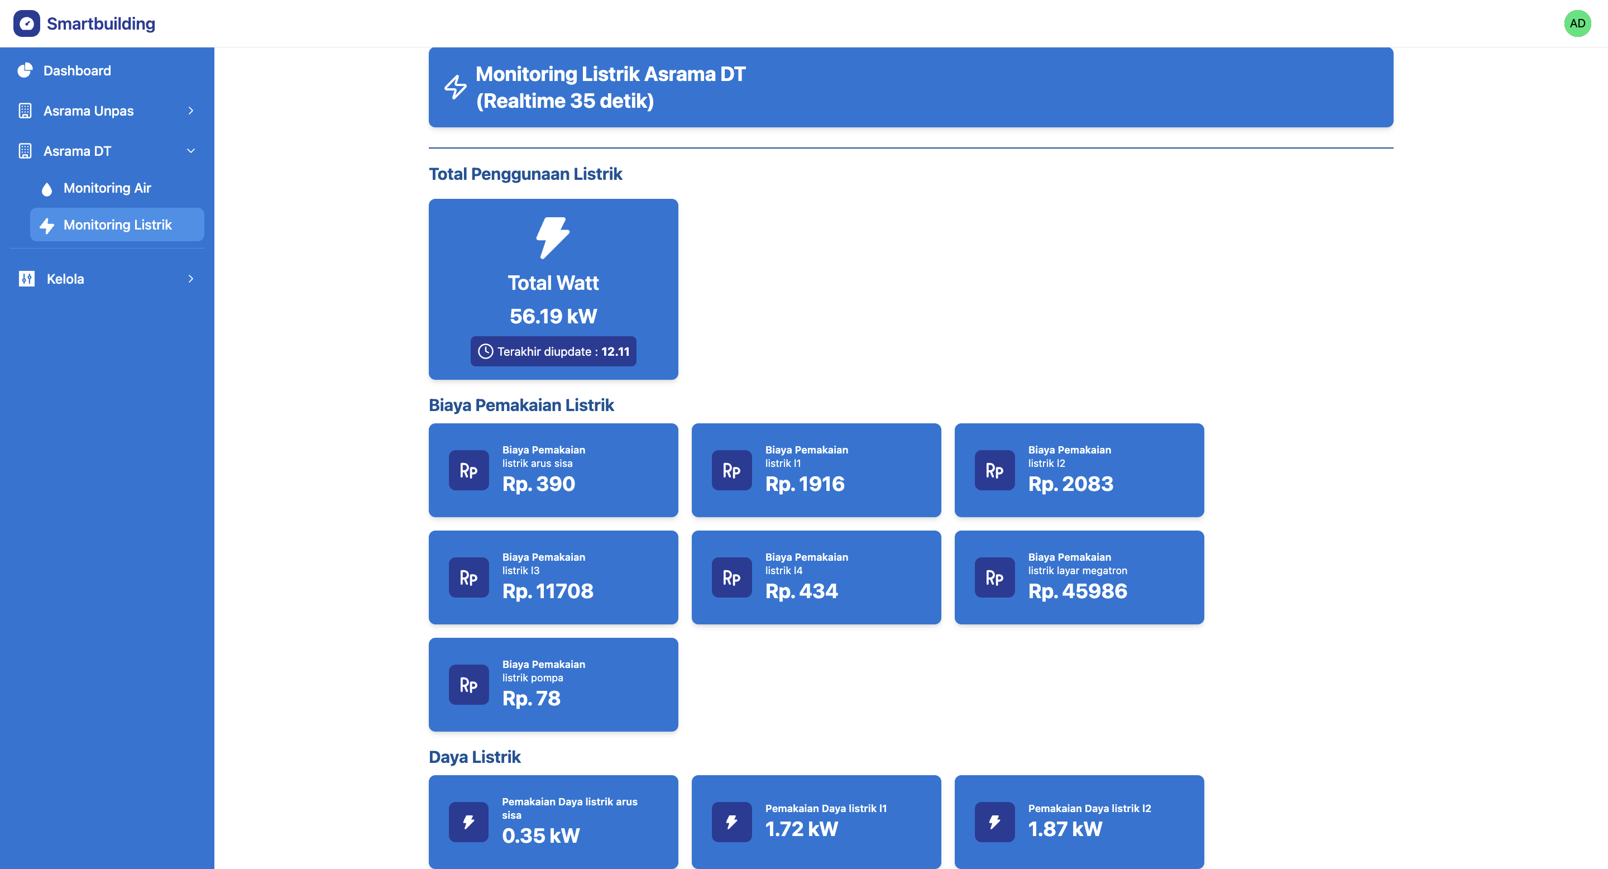Click the 'listrik pompa' label

point(533,678)
